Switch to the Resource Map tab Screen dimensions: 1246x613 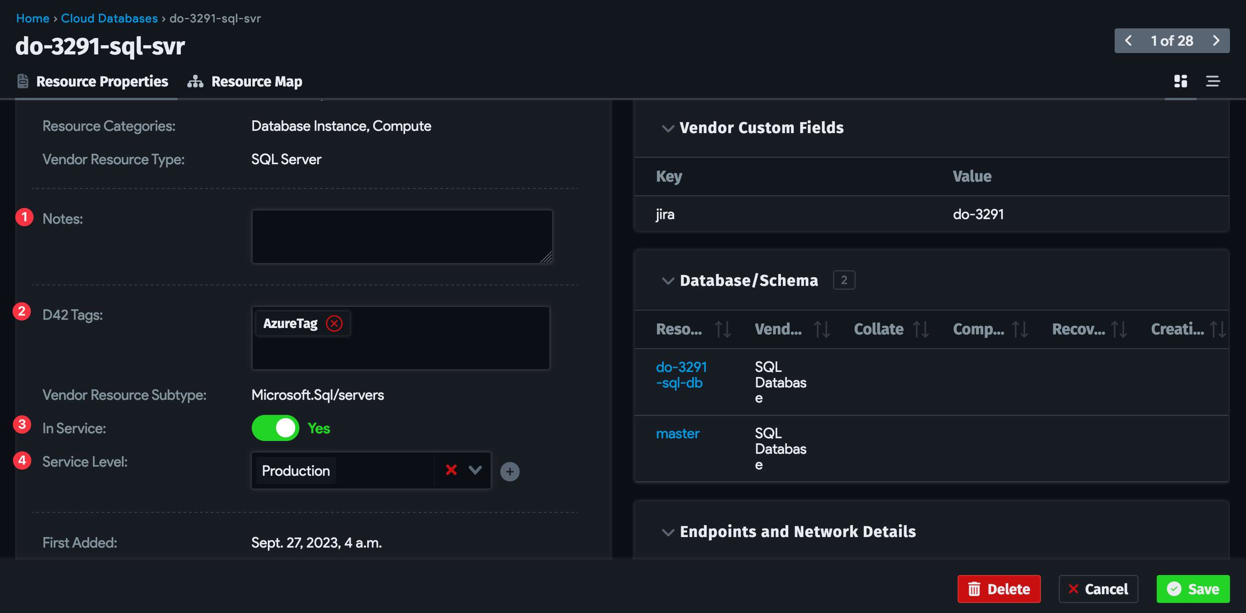click(x=256, y=81)
